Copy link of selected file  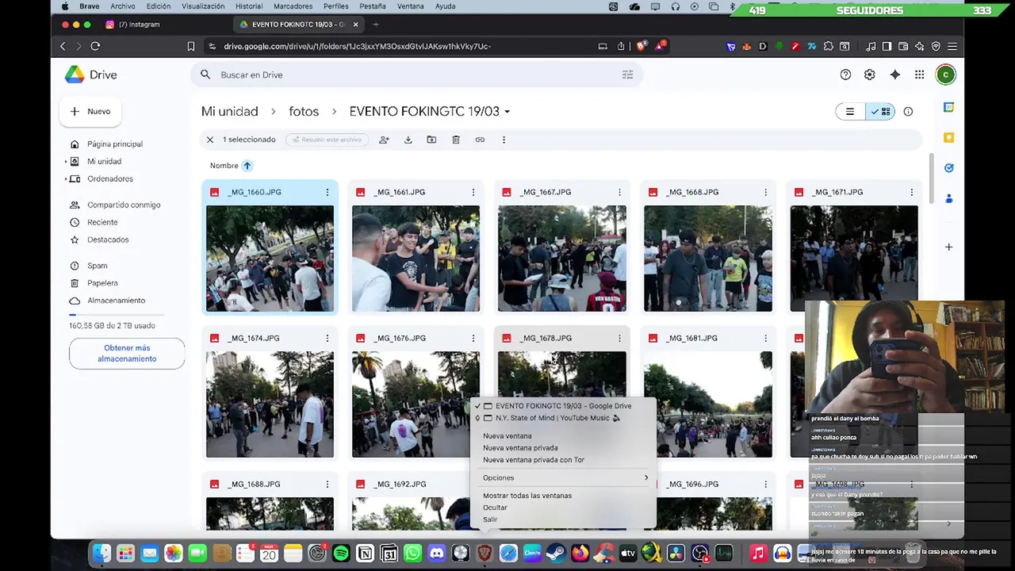coord(480,140)
